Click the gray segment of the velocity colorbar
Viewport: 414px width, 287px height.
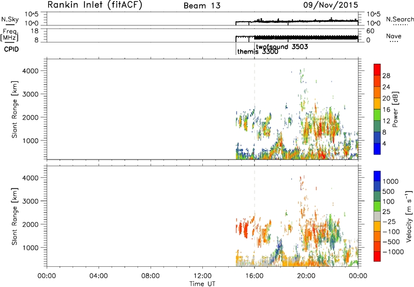click(x=377, y=217)
